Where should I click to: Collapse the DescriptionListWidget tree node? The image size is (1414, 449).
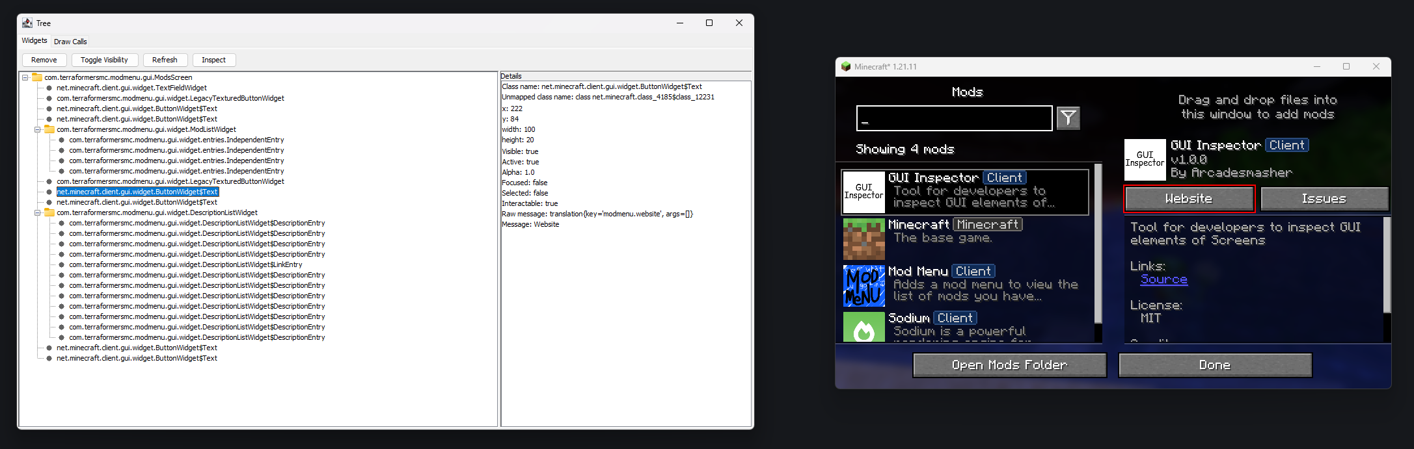38,212
